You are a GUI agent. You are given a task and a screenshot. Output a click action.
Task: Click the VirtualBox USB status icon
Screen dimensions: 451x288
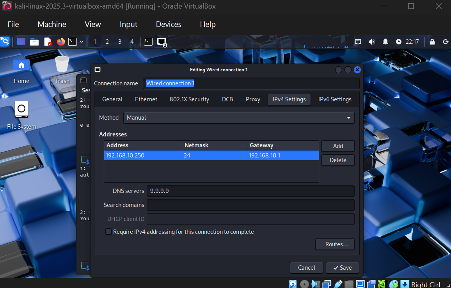pyautogui.click(x=338, y=284)
